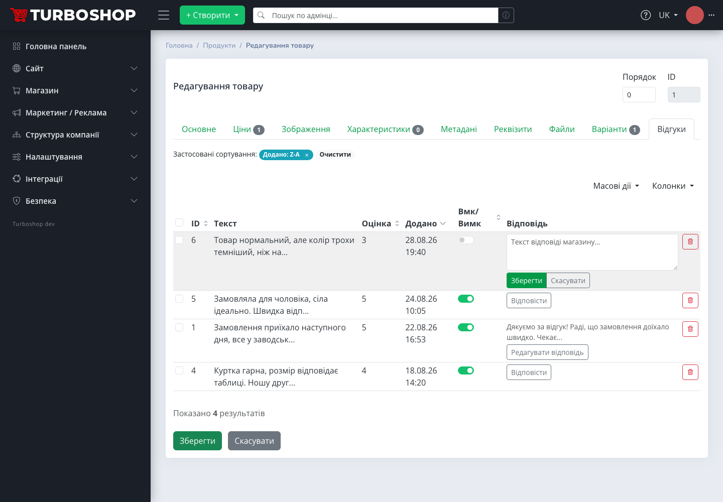The width and height of the screenshot is (723, 502).
Task: Delete review 6 with trash icon
Action: (x=690, y=242)
